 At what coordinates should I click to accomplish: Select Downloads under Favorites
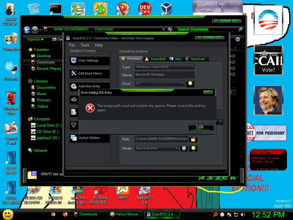point(45,62)
